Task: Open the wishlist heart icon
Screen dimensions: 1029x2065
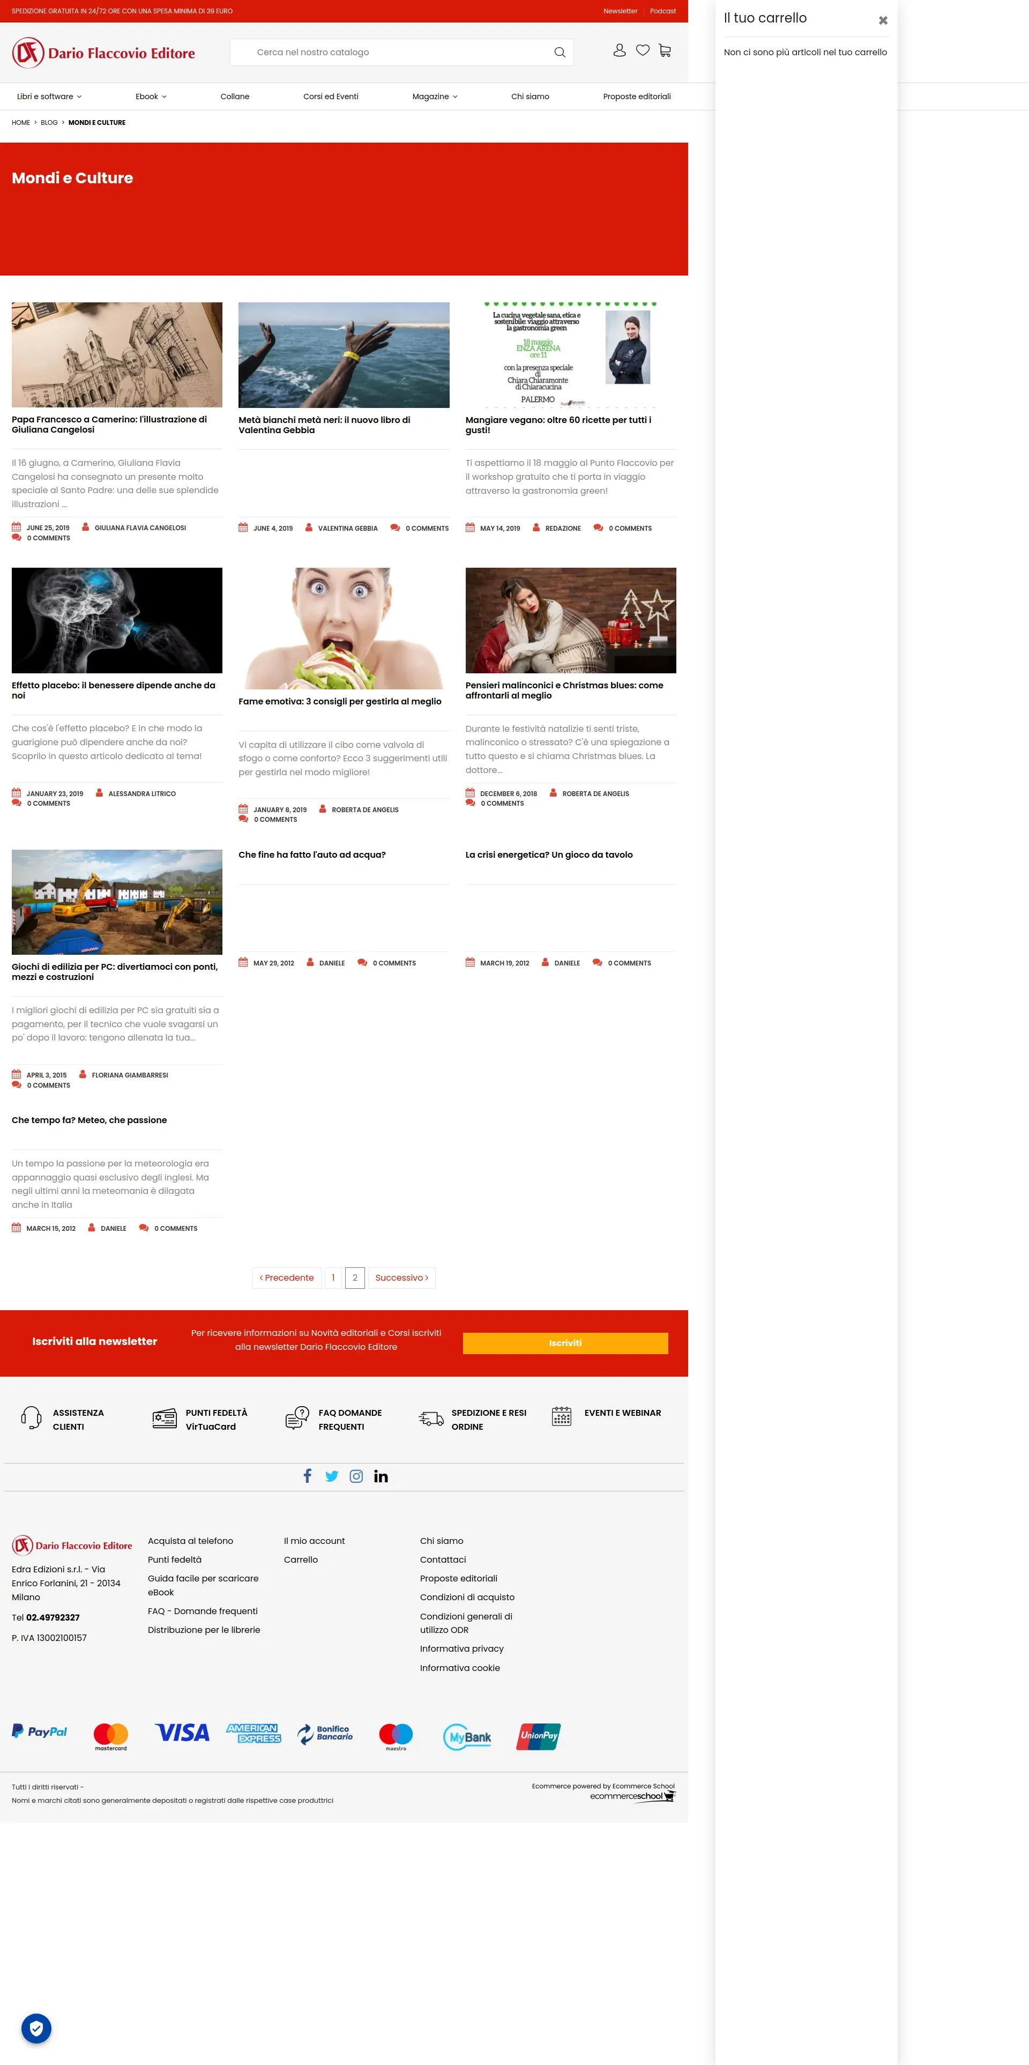Action: click(643, 50)
